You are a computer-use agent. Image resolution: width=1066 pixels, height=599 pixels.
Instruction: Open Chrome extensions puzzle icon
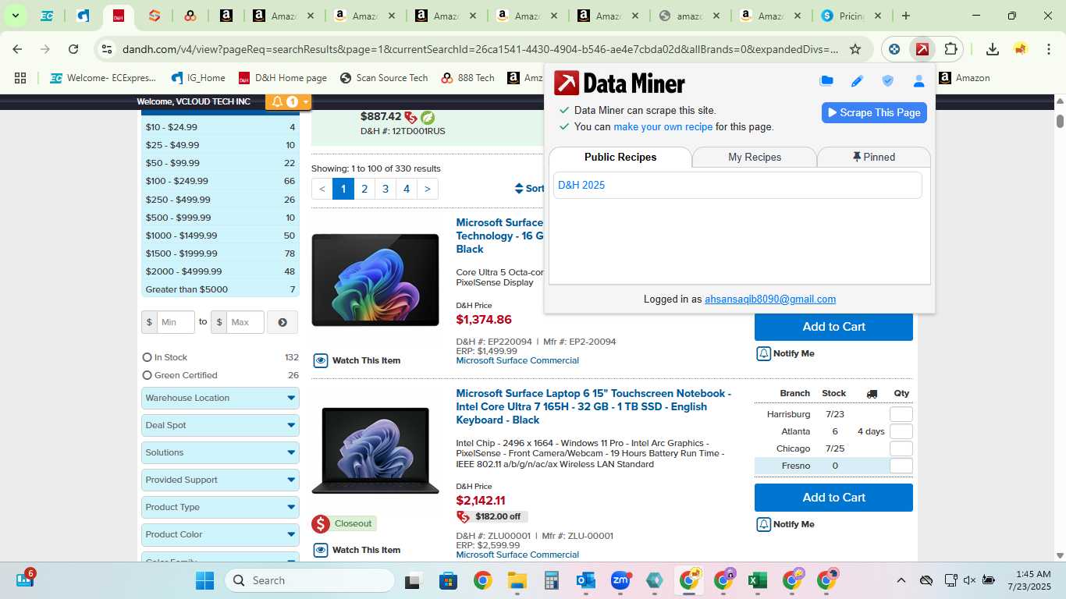point(951,49)
